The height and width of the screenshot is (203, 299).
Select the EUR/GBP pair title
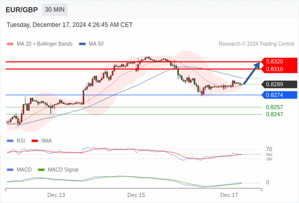(x=22, y=10)
